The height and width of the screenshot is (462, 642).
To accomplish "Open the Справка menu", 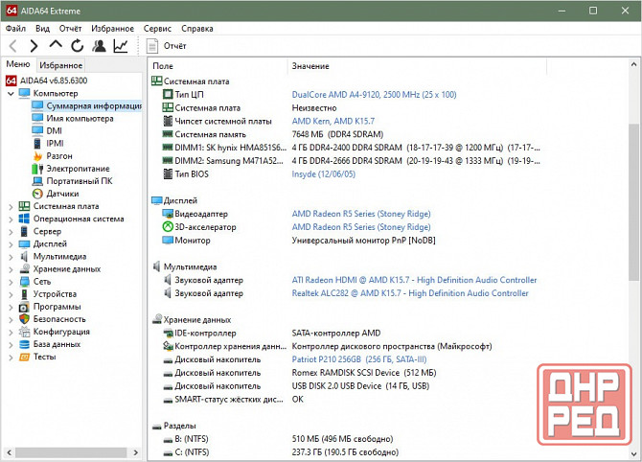I will 197,28.
